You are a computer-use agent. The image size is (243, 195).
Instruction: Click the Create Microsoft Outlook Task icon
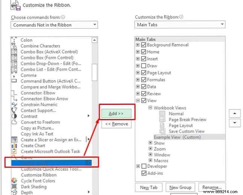[14, 151]
